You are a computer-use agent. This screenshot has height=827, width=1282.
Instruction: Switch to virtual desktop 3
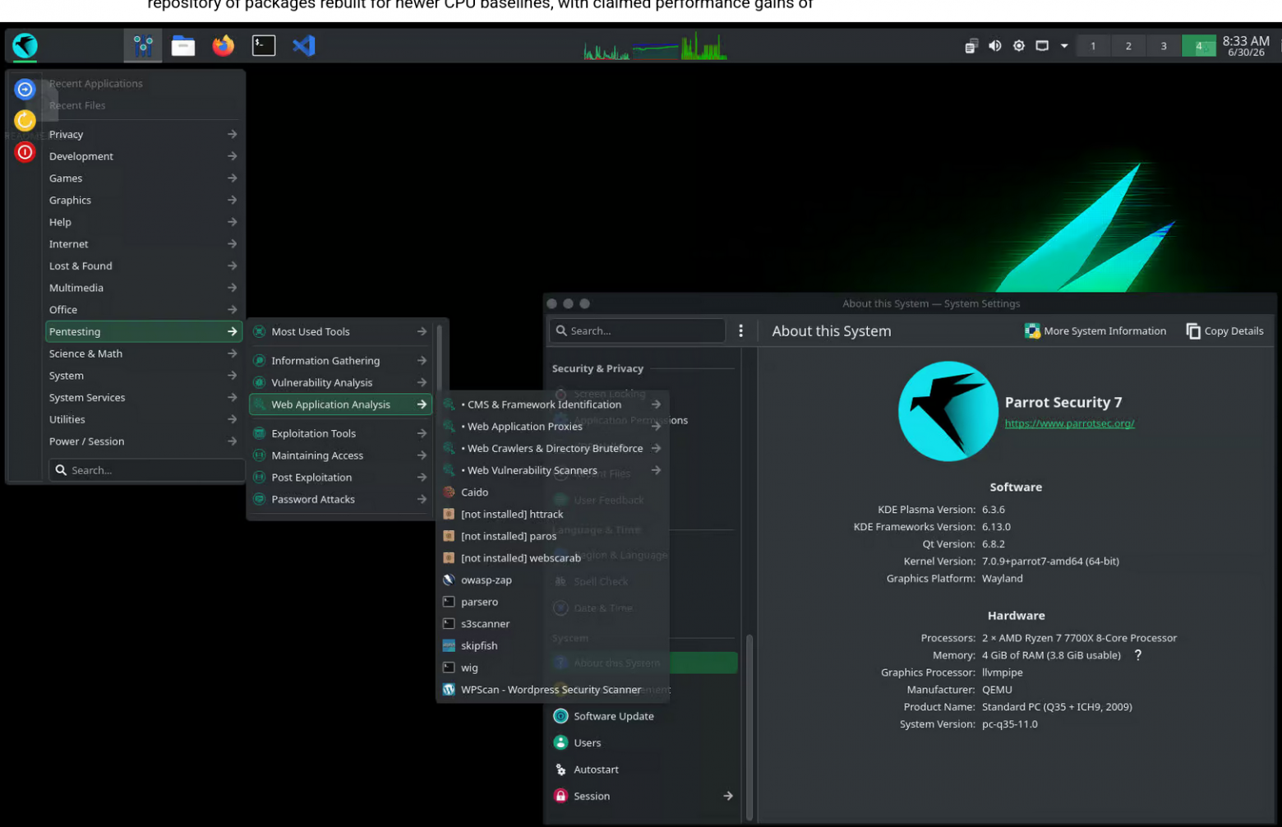(x=1164, y=46)
